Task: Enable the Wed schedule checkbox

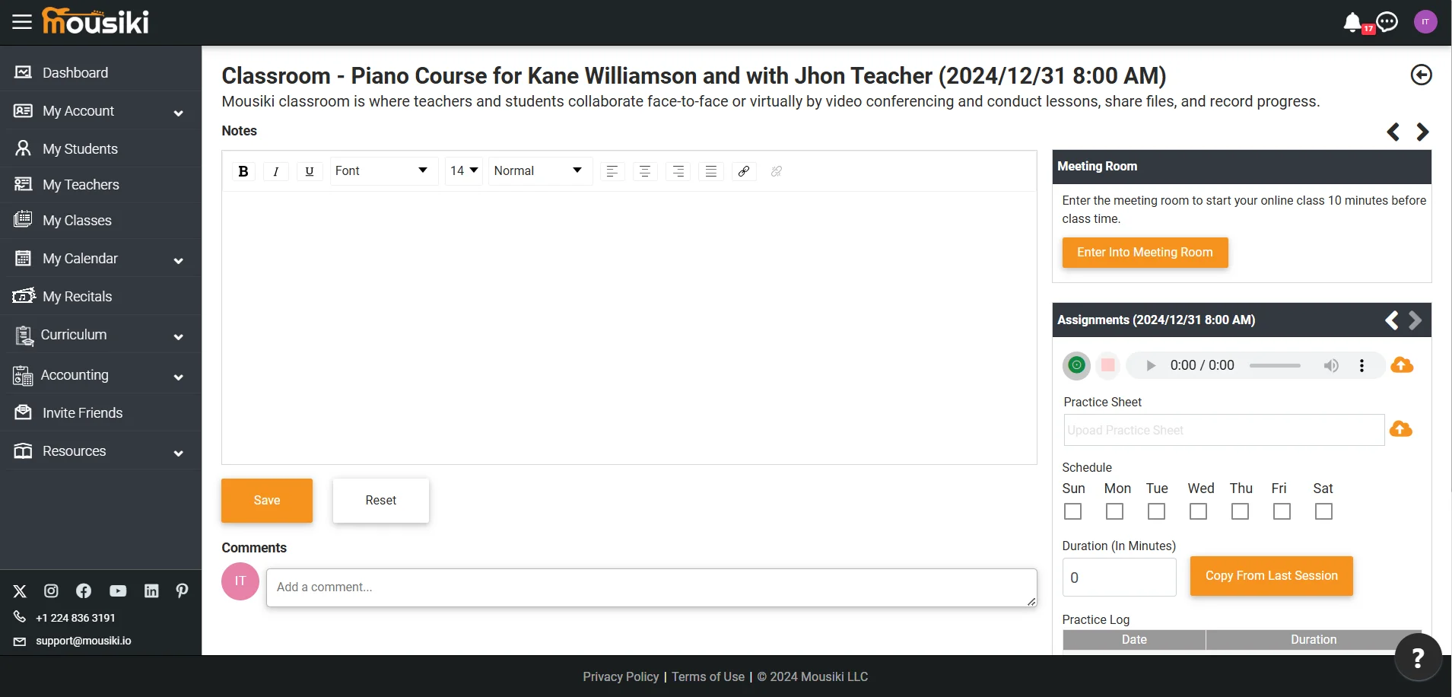Action: pos(1198,511)
